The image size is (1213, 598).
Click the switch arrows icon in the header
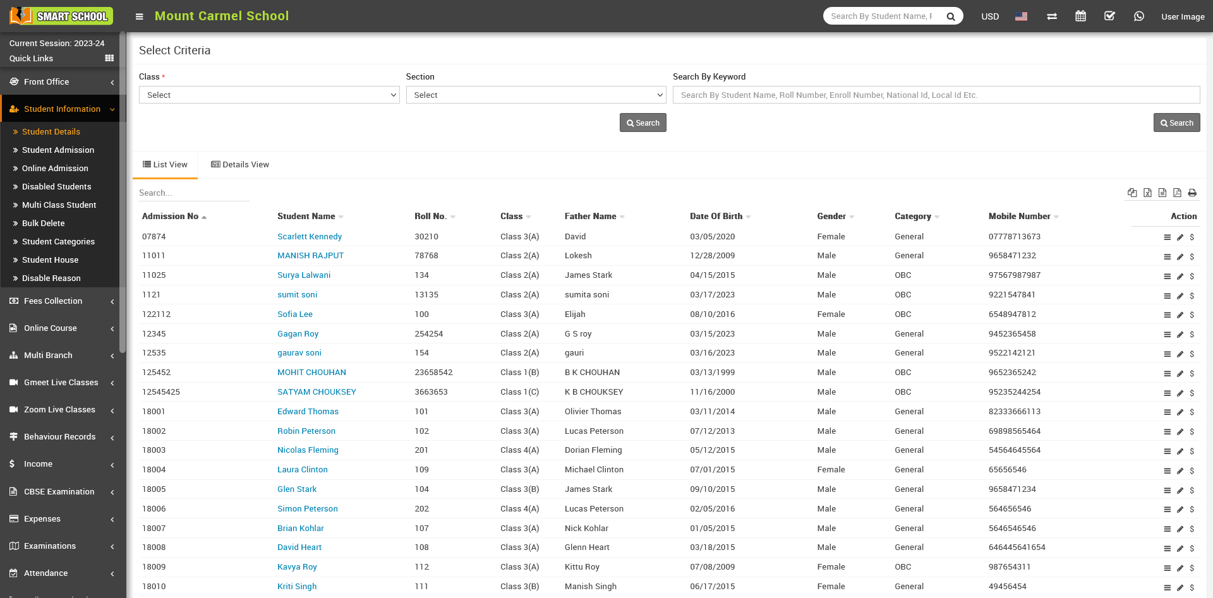[1051, 16]
